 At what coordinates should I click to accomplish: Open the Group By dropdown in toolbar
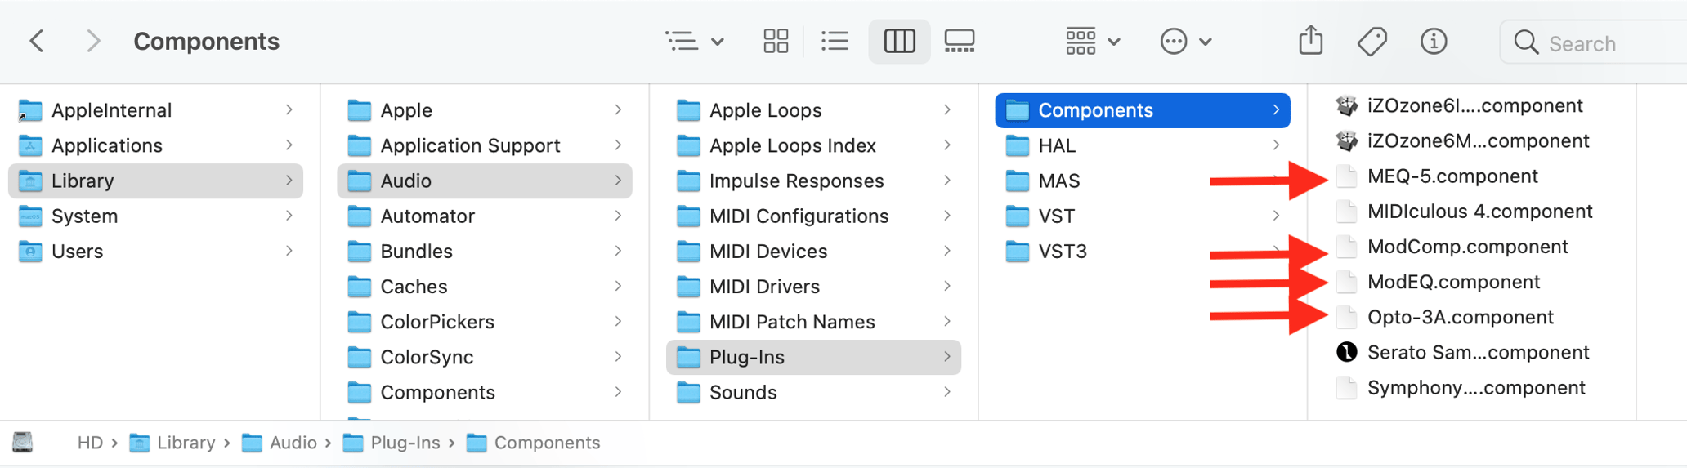(x=1092, y=41)
